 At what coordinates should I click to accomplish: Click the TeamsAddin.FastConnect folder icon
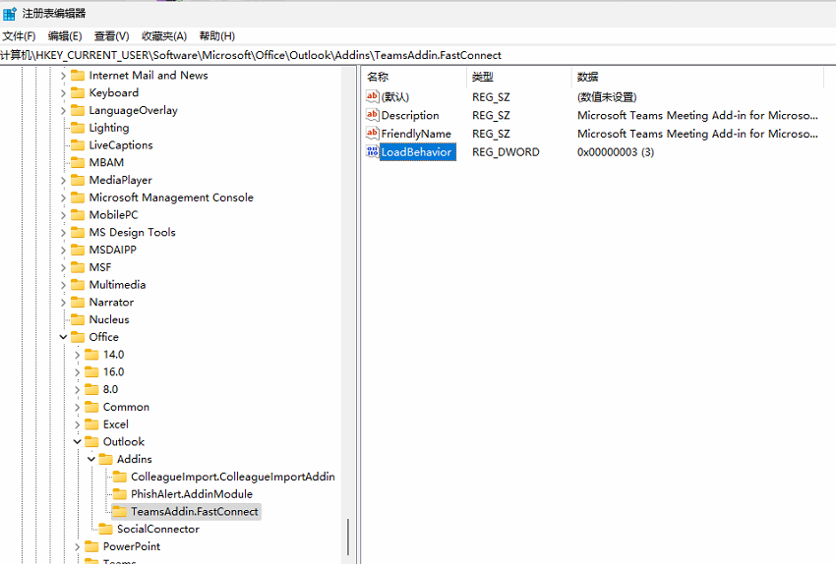point(119,511)
